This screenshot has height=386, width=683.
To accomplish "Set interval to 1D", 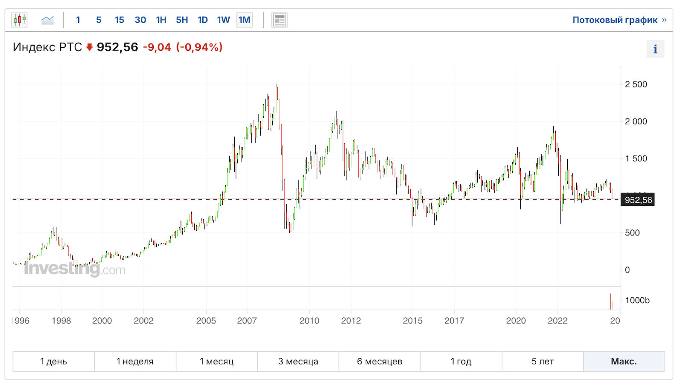I will click(x=203, y=20).
